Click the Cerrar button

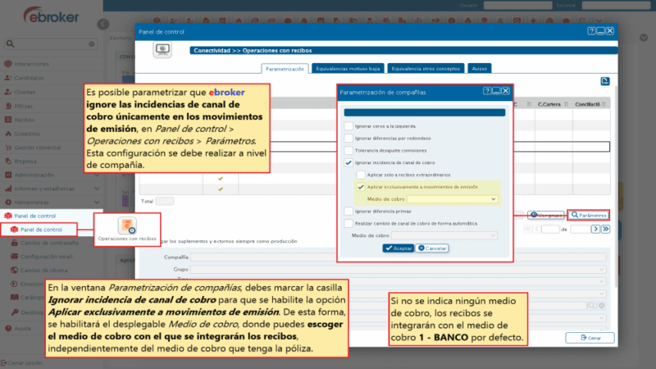point(590,338)
